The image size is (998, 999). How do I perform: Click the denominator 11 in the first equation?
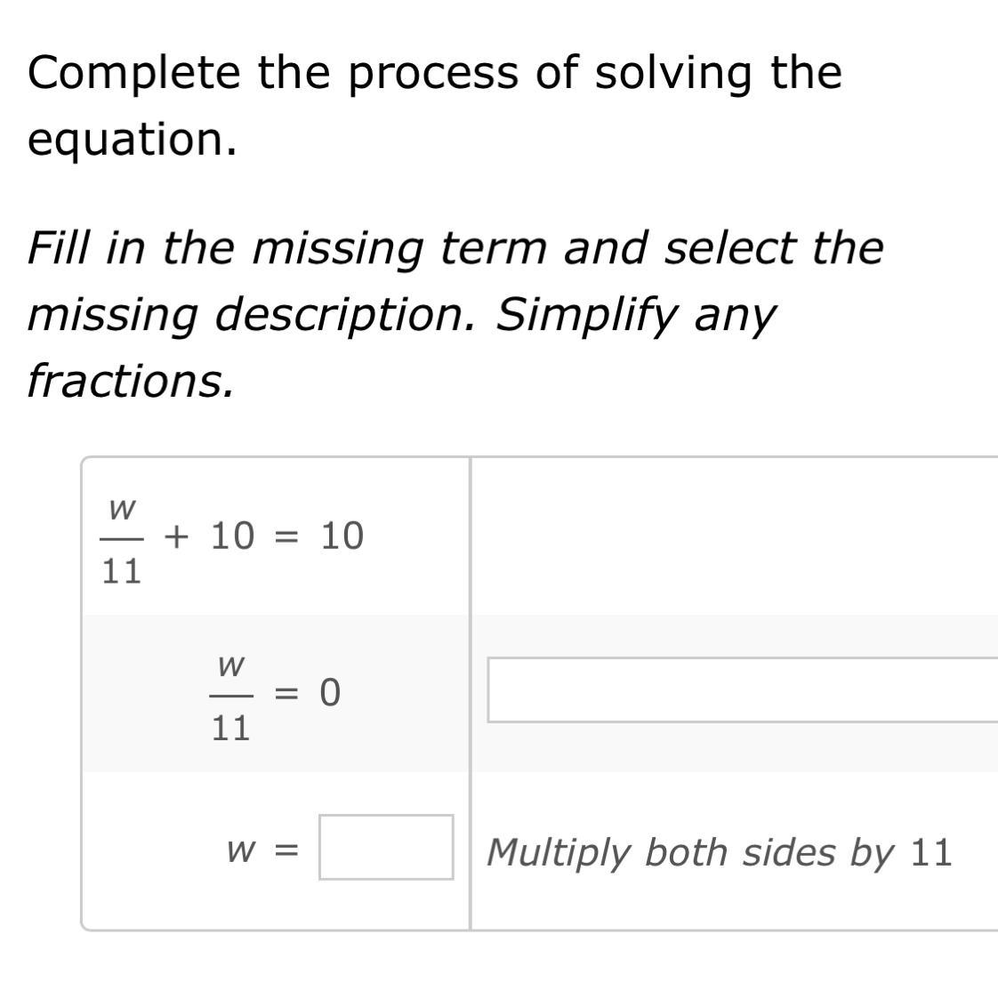[x=122, y=571]
